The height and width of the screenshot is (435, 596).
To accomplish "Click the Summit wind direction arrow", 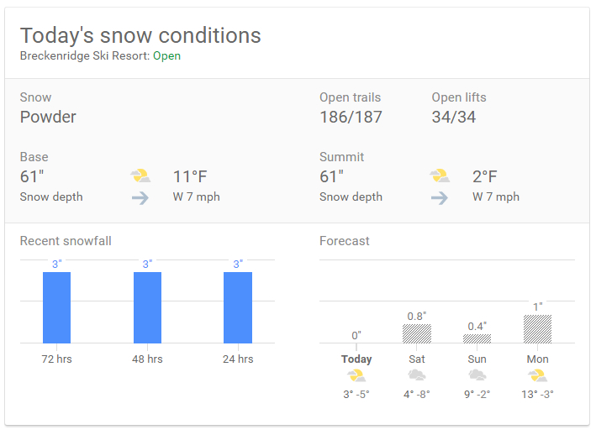I will coord(440,197).
